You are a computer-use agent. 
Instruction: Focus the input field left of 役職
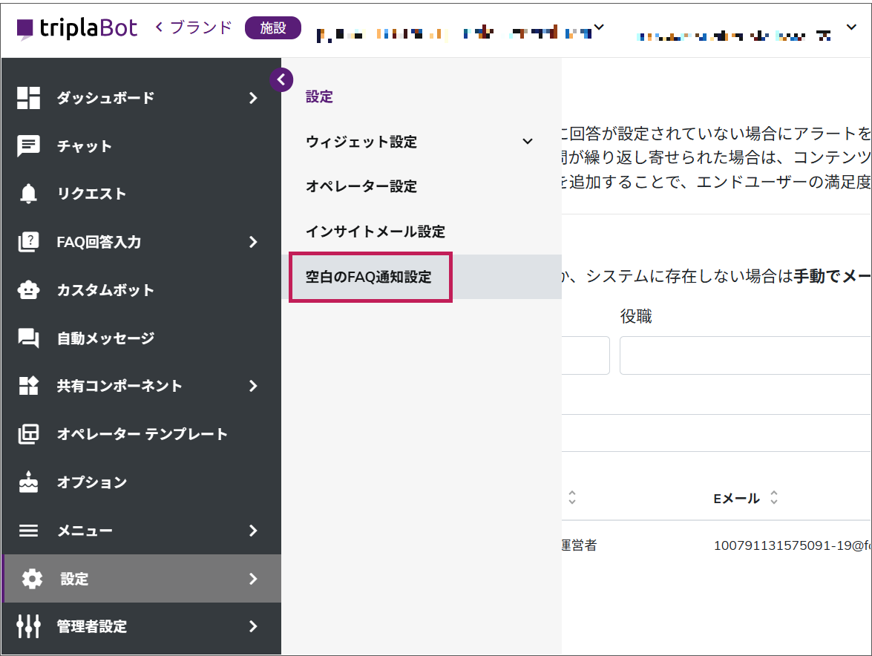click(x=585, y=355)
